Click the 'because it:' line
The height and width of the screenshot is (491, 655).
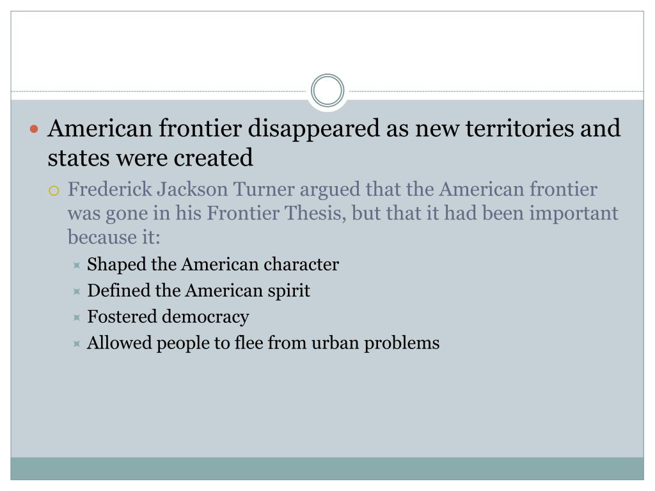(114, 238)
